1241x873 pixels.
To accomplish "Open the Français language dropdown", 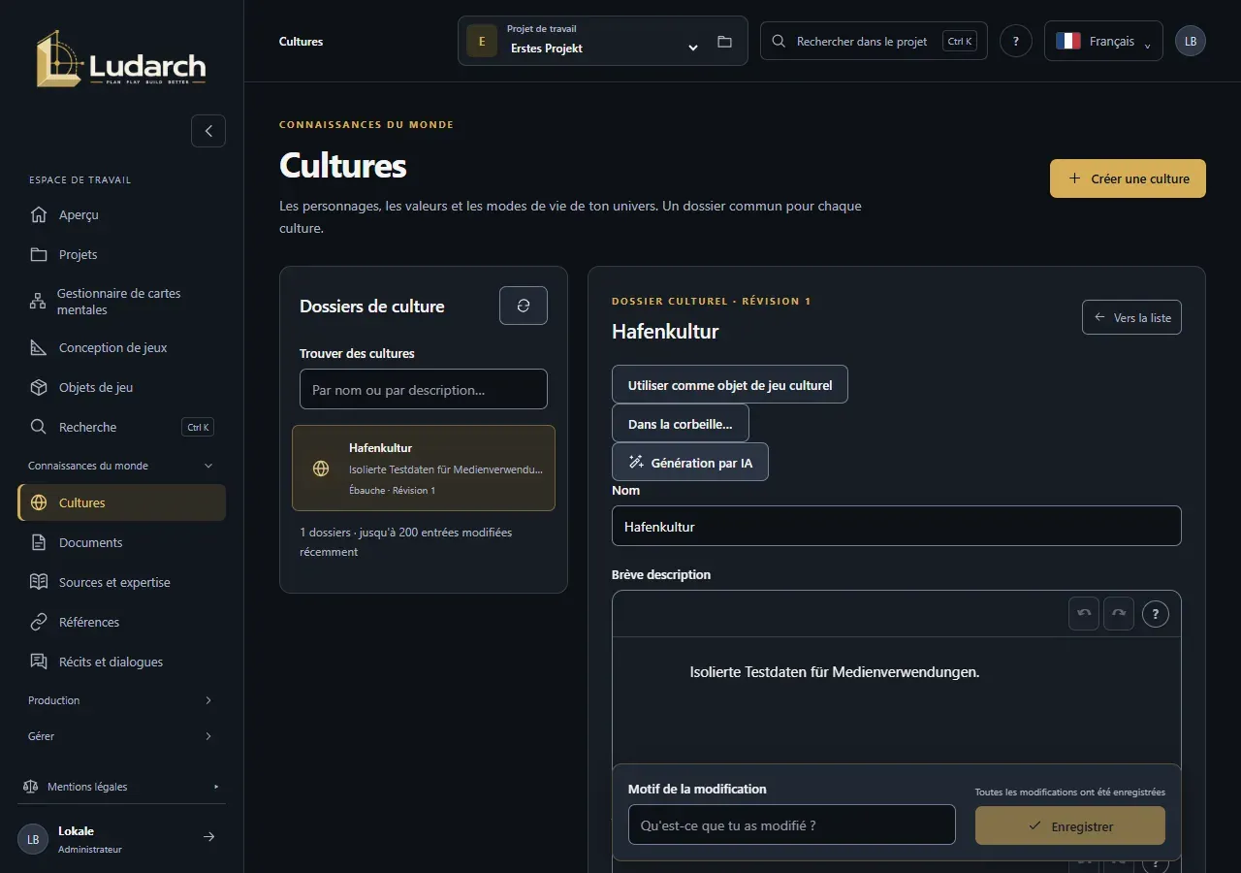I will coord(1103,41).
